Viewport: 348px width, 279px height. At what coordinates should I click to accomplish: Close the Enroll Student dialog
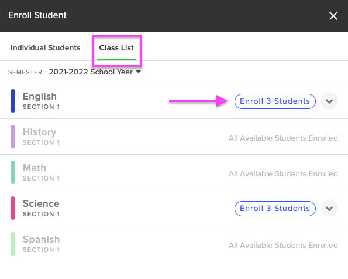tap(333, 16)
